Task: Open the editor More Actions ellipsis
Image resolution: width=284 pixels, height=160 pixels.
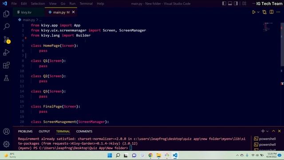Action: (278, 12)
